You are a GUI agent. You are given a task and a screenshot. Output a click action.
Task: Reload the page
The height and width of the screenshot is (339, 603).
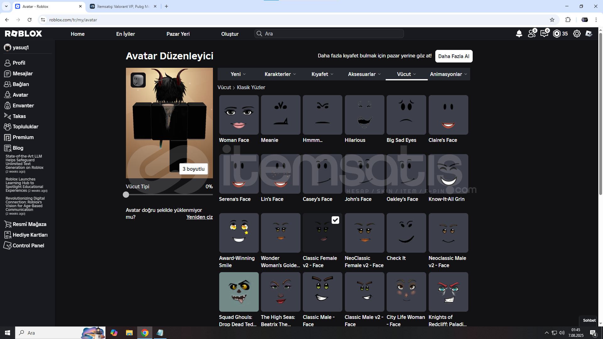click(x=30, y=20)
